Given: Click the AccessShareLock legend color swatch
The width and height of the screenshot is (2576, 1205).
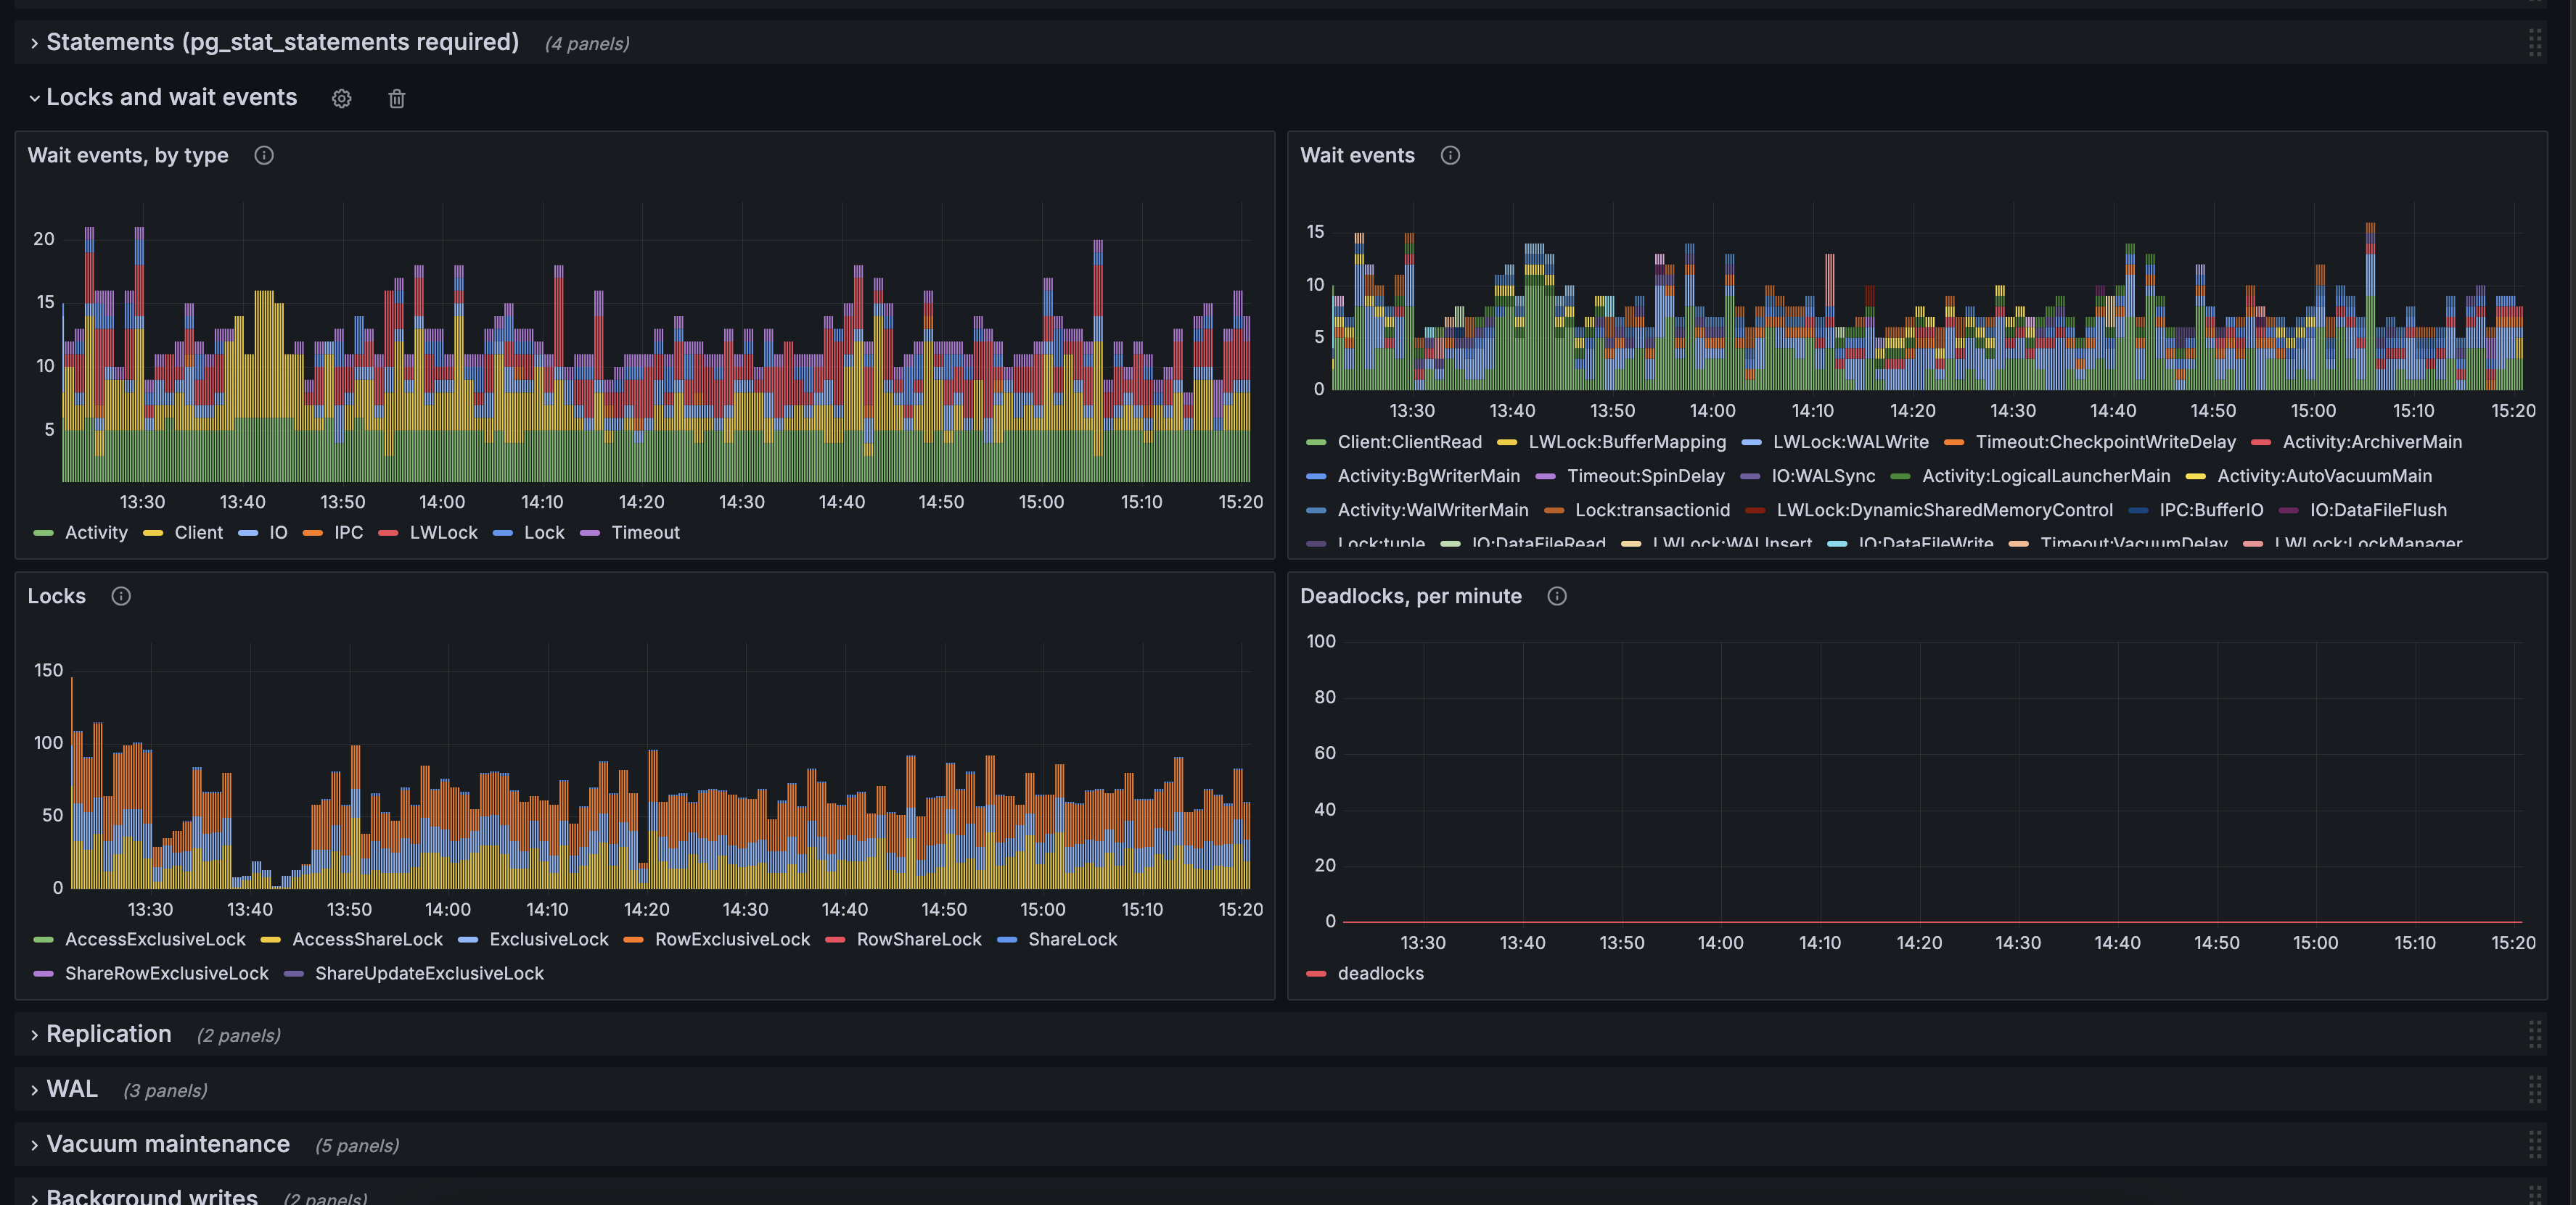Looking at the screenshot, I should pyautogui.click(x=270, y=940).
